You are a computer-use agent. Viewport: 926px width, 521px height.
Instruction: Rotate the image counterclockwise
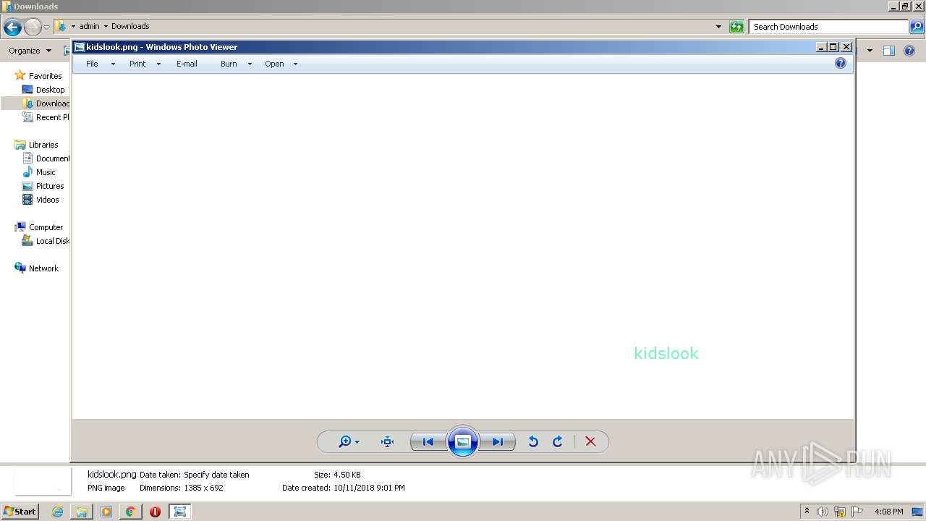pyautogui.click(x=533, y=441)
